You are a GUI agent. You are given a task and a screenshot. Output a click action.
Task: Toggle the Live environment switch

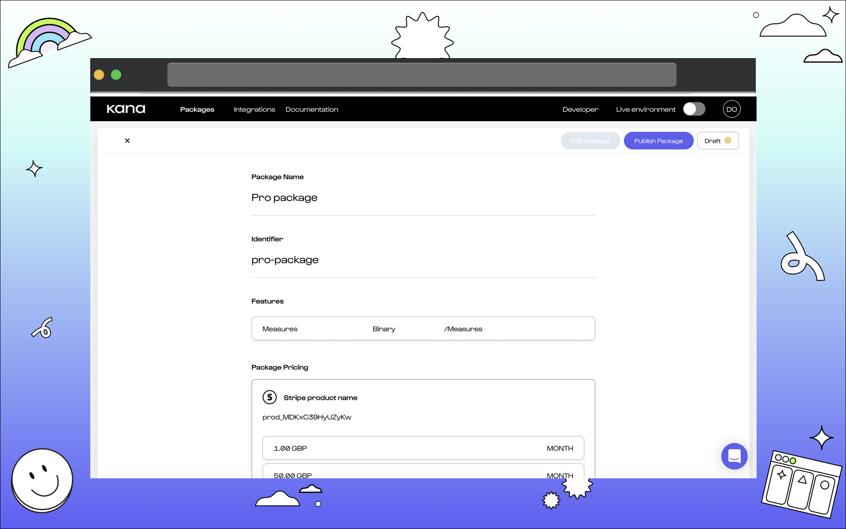(x=694, y=109)
